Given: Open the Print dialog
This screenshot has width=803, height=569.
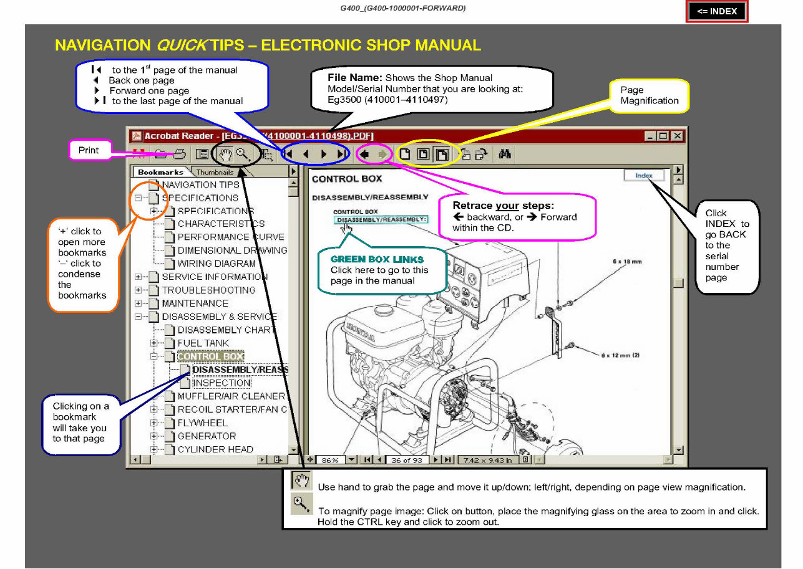Looking at the screenshot, I should click(x=178, y=153).
